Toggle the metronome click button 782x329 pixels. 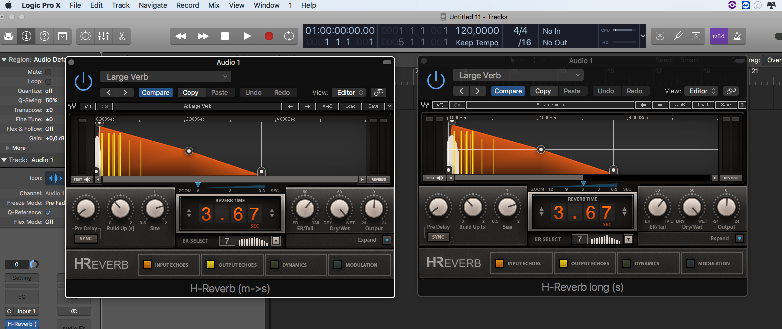[737, 36]
